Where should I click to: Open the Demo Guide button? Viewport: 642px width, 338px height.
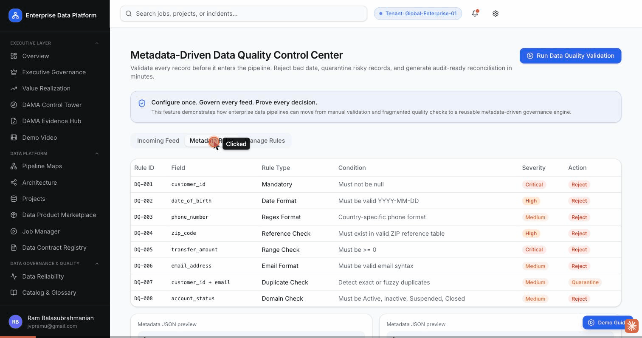(607, 323)
